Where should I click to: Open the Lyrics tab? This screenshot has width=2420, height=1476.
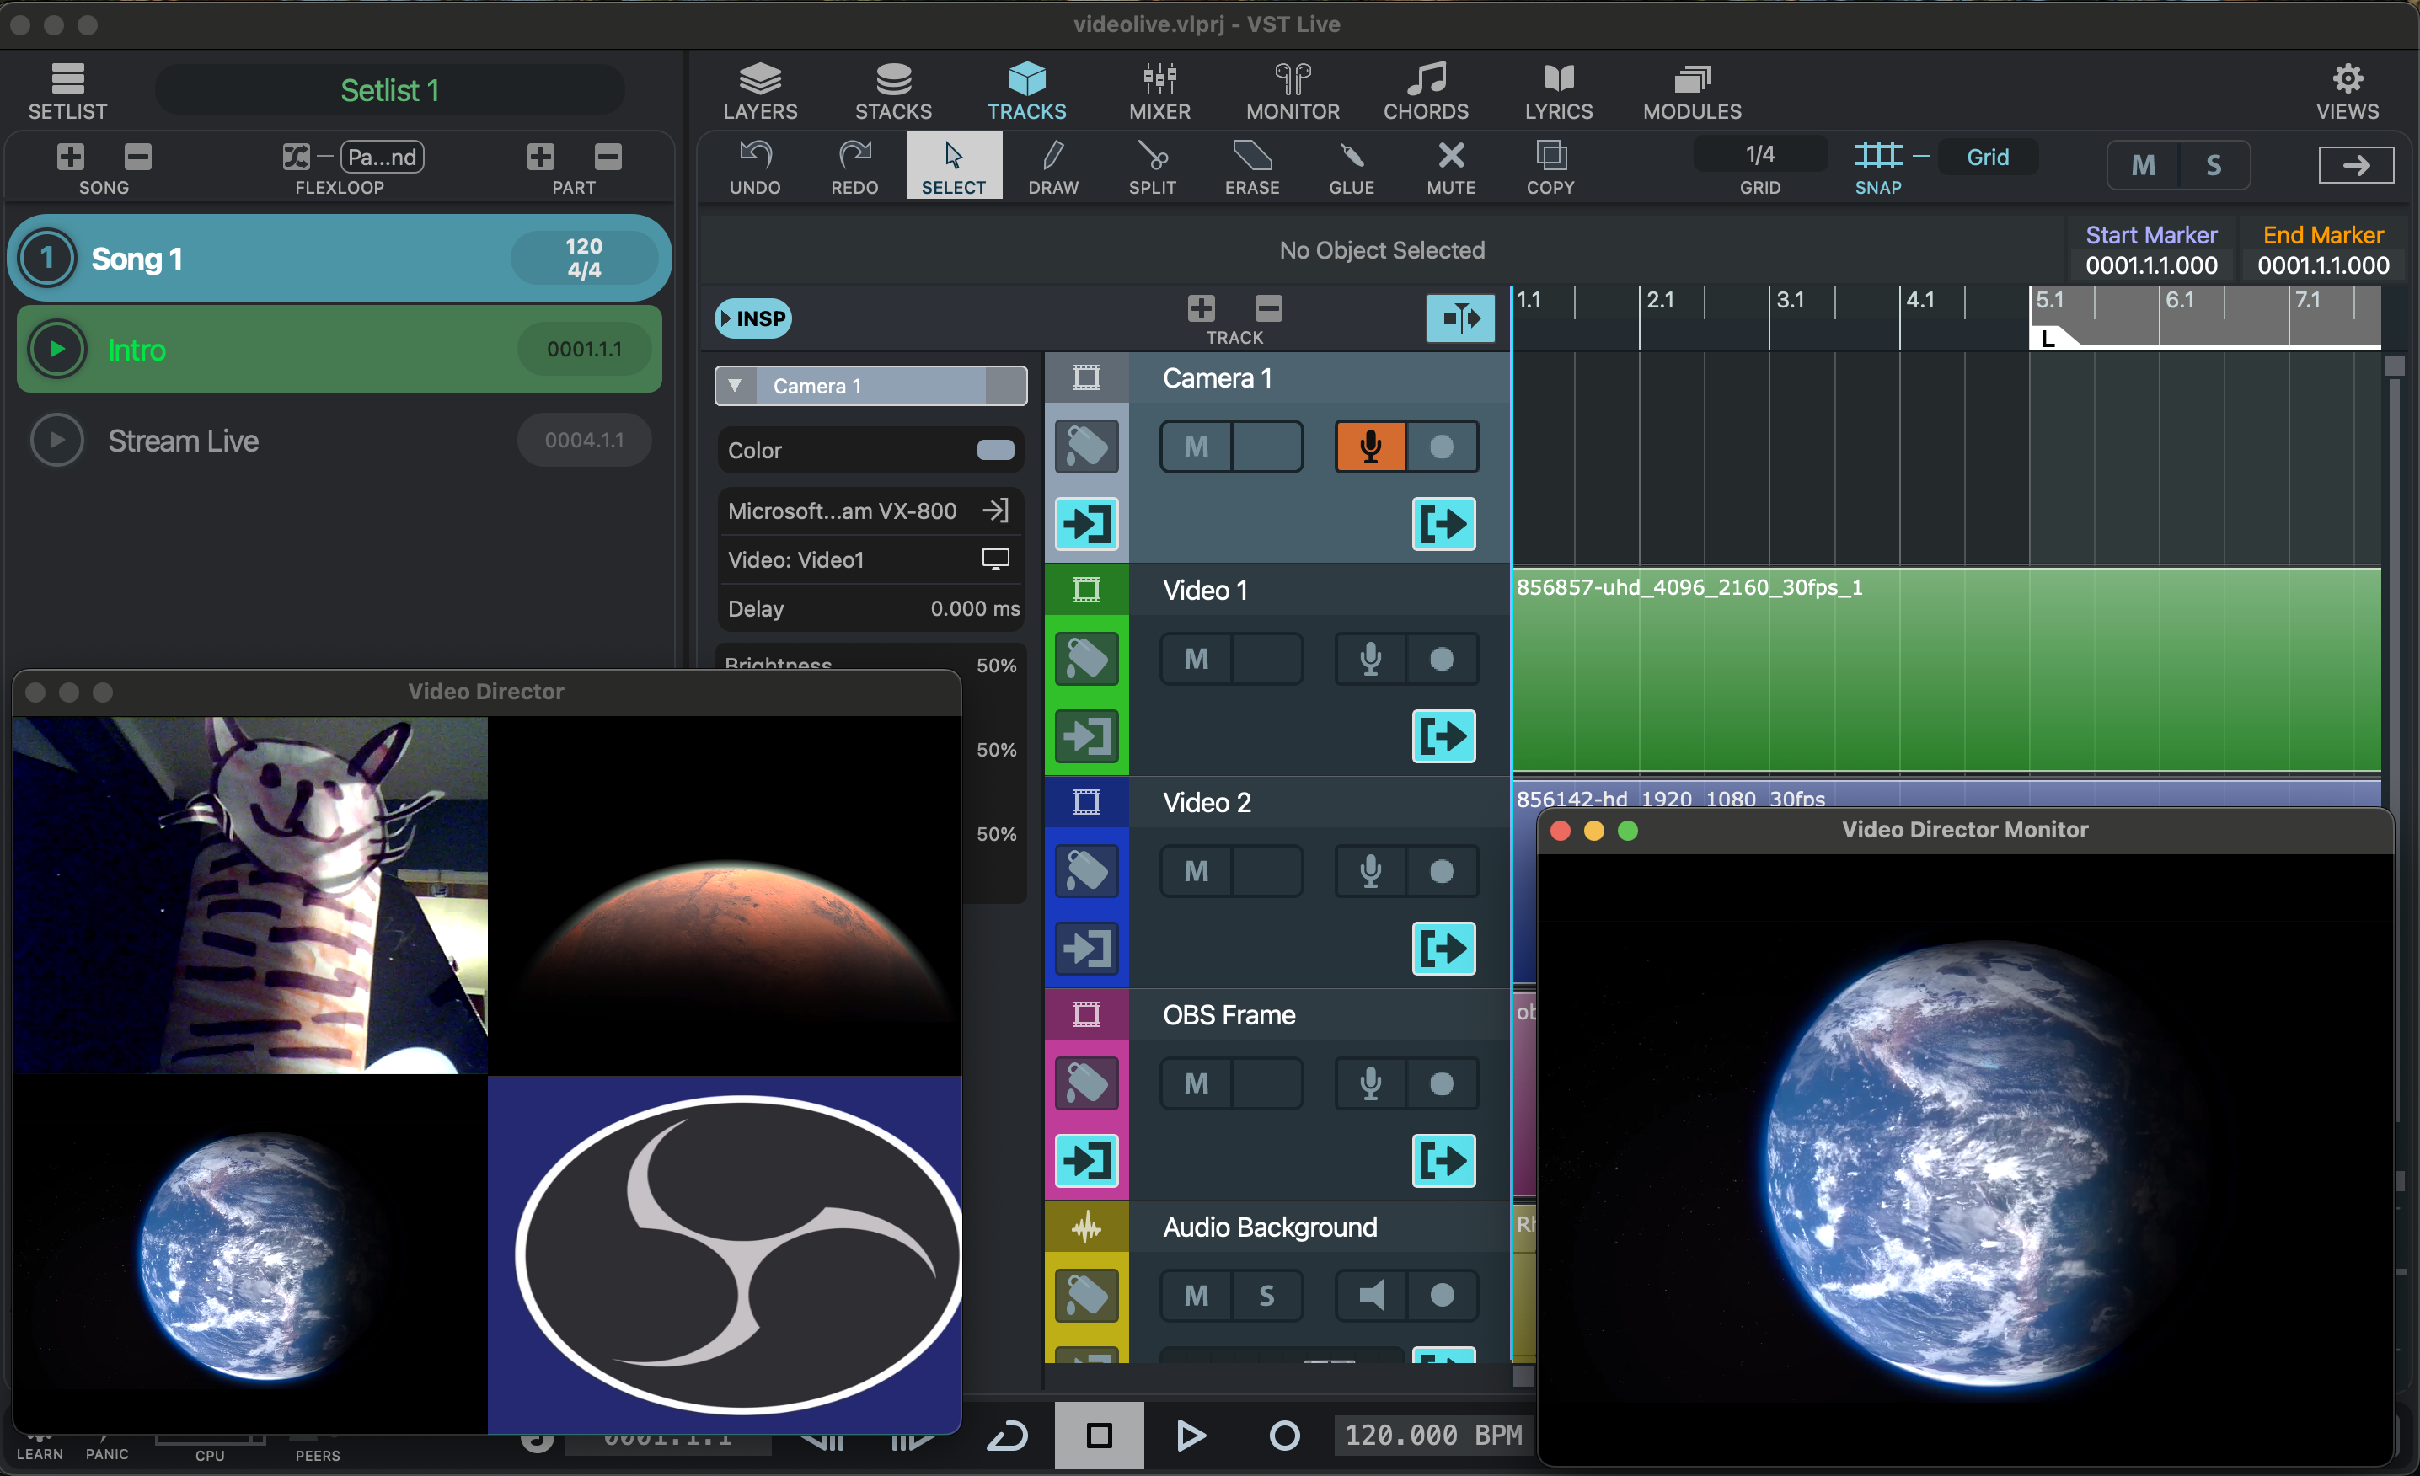[x=1558, y=89]
